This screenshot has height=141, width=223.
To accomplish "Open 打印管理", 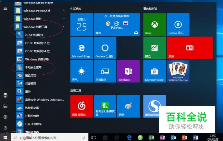I will [40, 84].
